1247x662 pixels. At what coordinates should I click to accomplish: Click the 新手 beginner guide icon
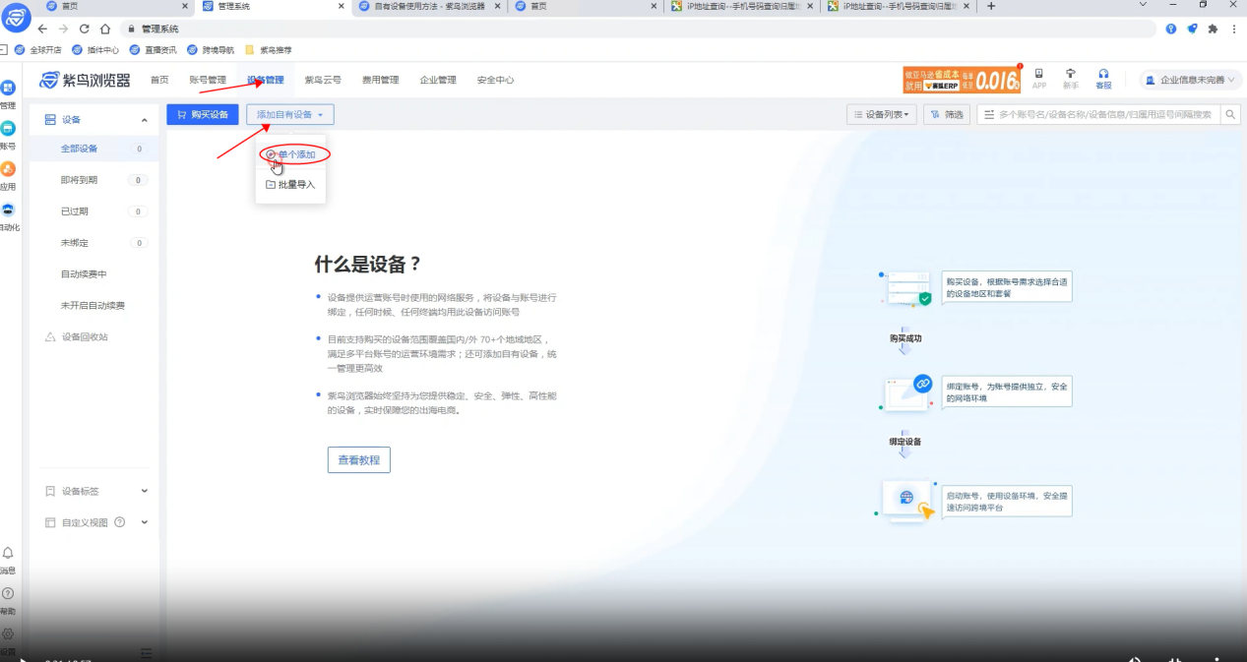tap(1071, 75)
